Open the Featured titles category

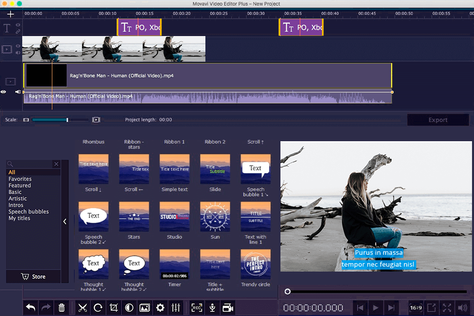20,185
